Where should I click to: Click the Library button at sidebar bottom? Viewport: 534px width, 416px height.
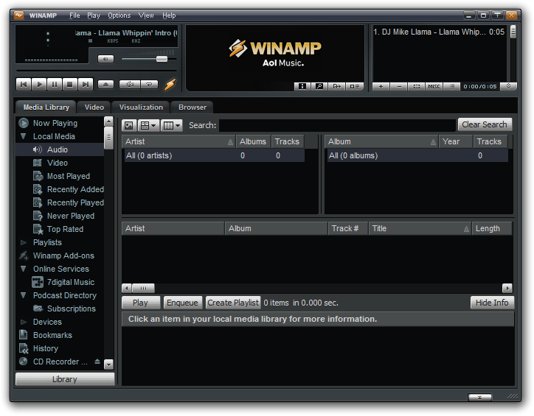click(x=65, y=379)
